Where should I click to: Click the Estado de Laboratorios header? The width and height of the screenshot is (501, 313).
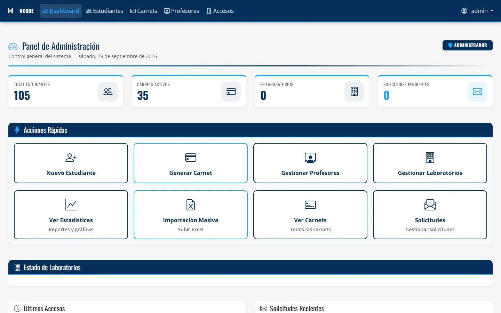point(250,267)
